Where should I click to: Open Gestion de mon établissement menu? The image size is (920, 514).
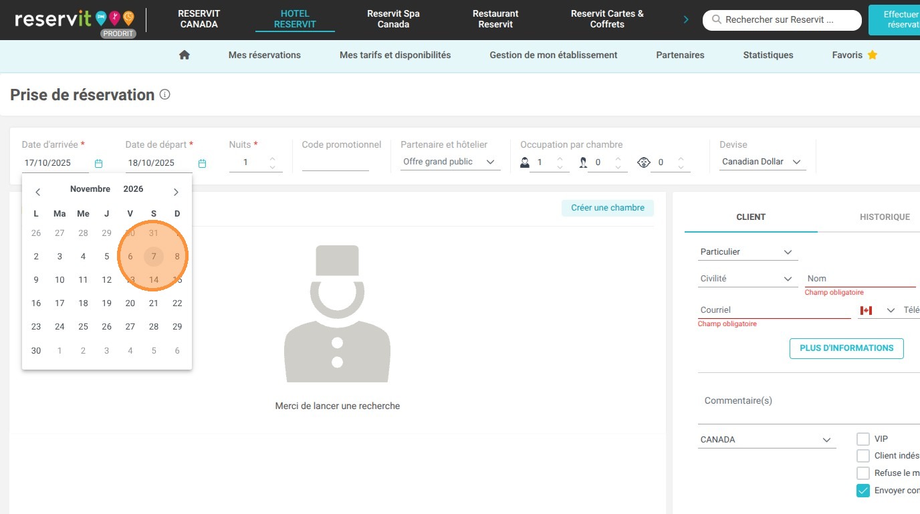[x=554, y=55]
